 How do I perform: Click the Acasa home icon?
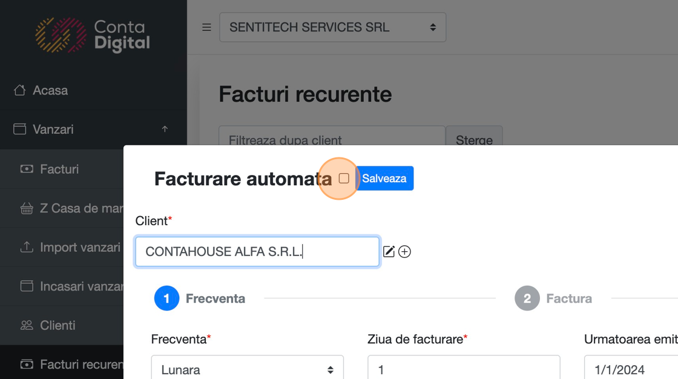click(x=20, y=90)
